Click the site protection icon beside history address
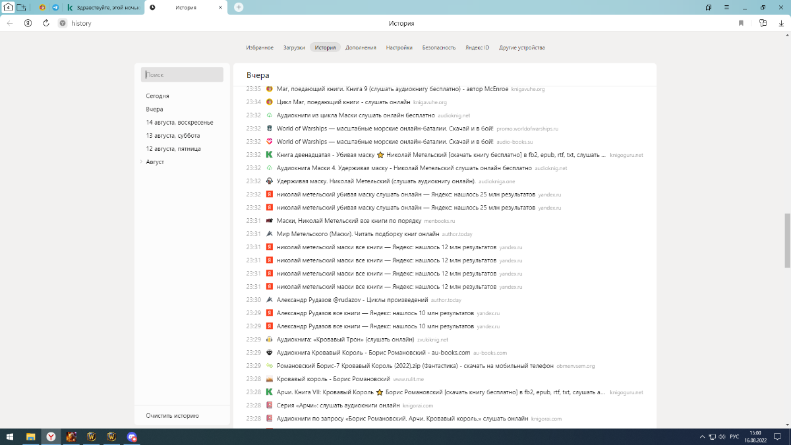Screen dimensions: 791x445 coord(63,23)
